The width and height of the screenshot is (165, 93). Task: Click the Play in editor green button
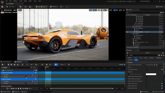pyautogui.click(x=37, y=7)
